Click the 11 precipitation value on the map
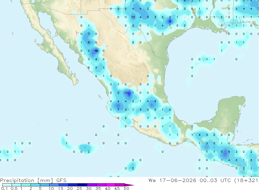Image resolution: width=259 pixels, height=190 pixels. point(126,93)
